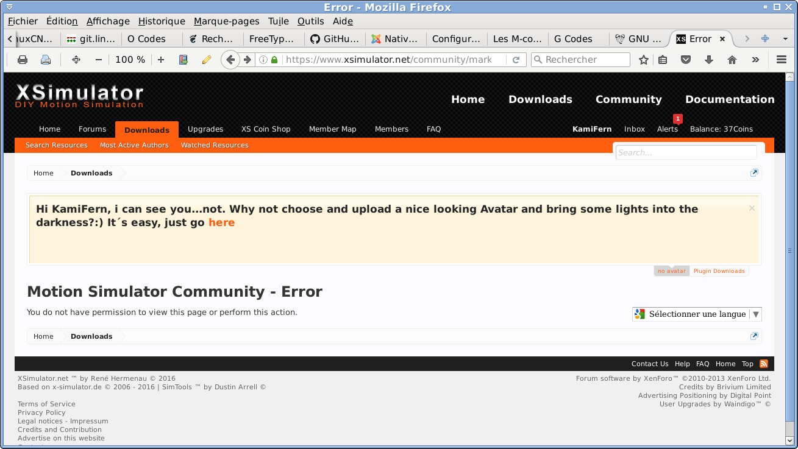798x449 pixels.
Task: Open the XS Coin Shop link
Action: (266, 129)
